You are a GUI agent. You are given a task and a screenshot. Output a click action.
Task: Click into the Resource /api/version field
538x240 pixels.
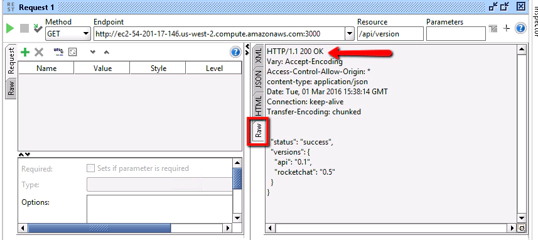coord(390,34)
